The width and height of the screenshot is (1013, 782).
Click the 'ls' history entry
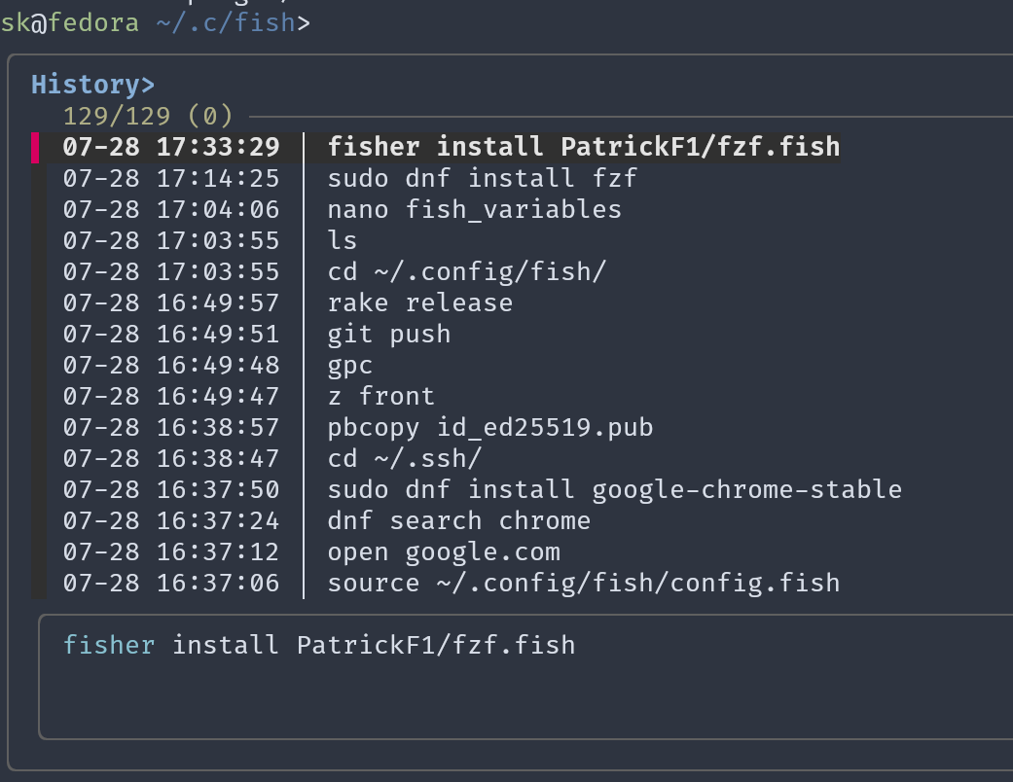click(343, 239)
